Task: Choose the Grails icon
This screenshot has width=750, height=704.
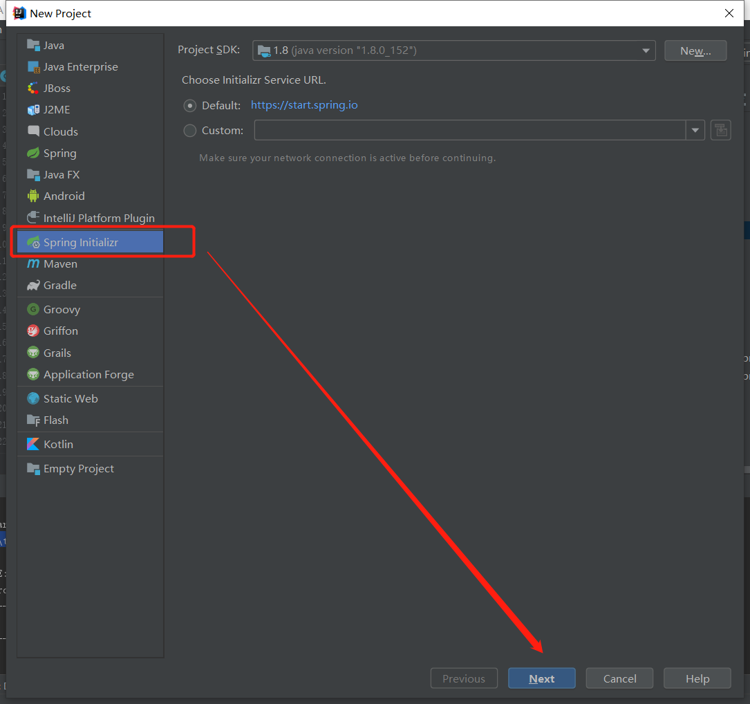Action: click(33, 353)
